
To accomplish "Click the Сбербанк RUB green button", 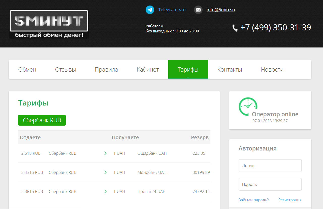I will point(42,120).
